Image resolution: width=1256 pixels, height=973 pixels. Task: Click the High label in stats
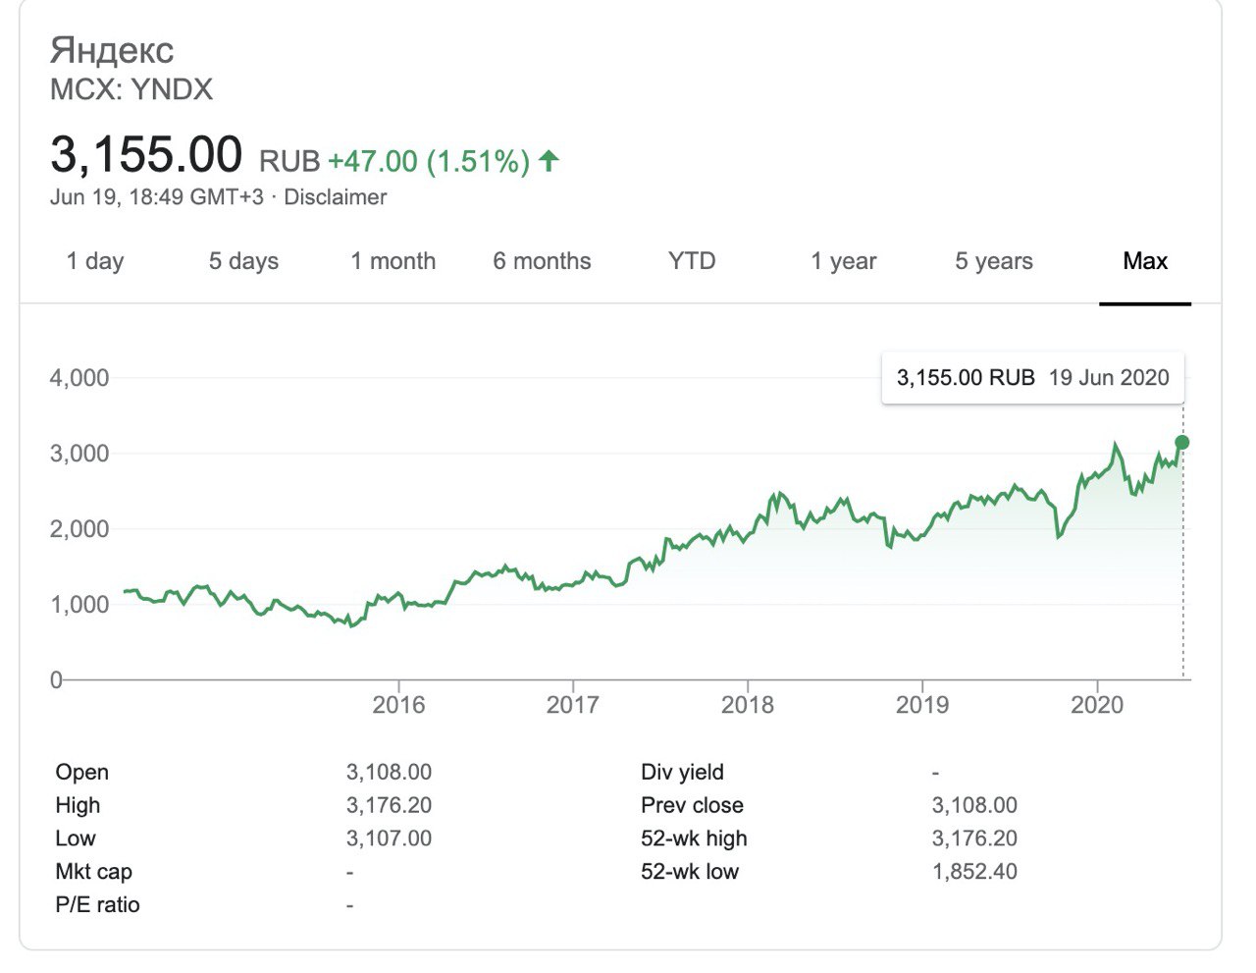coord(78,806)
